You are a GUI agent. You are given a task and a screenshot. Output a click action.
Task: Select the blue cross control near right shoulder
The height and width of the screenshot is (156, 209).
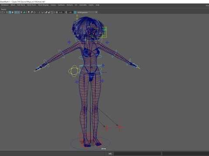pyautogui.click(x=107, y=42)
